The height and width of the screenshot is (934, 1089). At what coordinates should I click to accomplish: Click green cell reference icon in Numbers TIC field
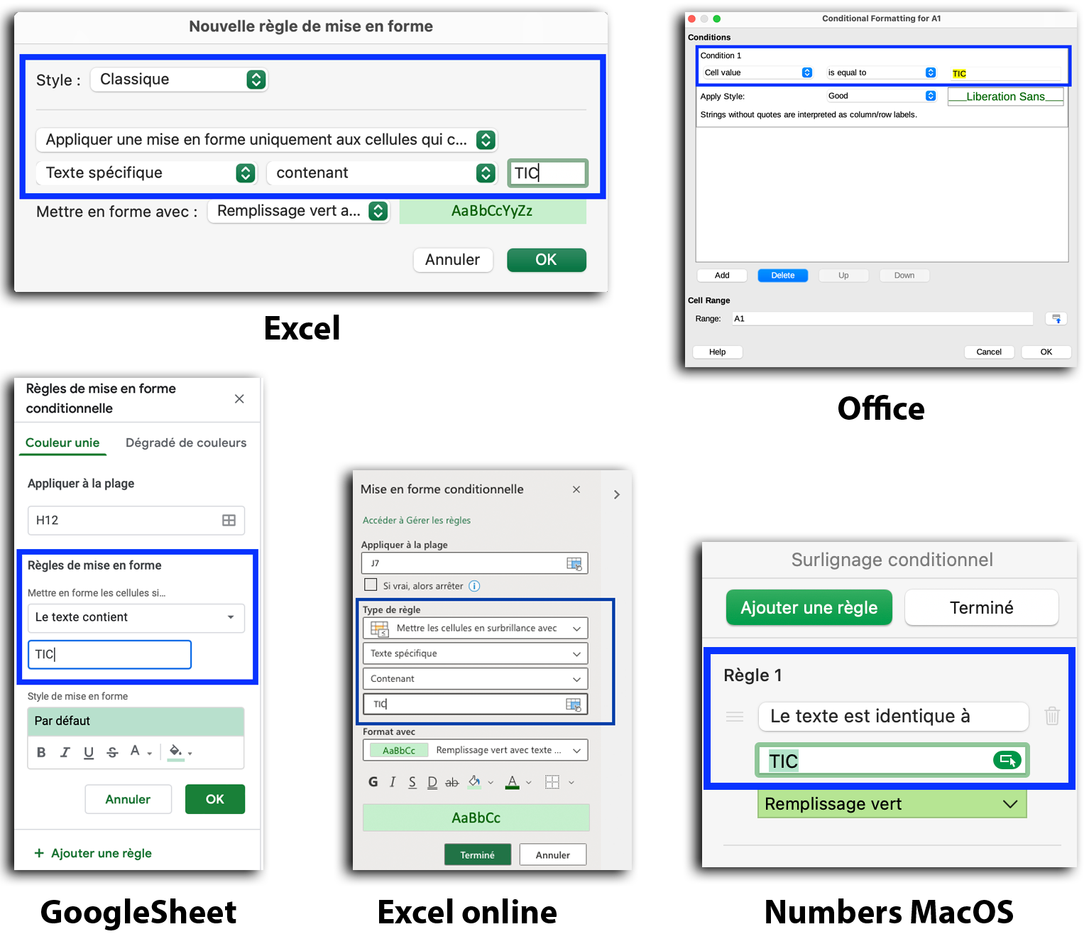pos(1007,761)
